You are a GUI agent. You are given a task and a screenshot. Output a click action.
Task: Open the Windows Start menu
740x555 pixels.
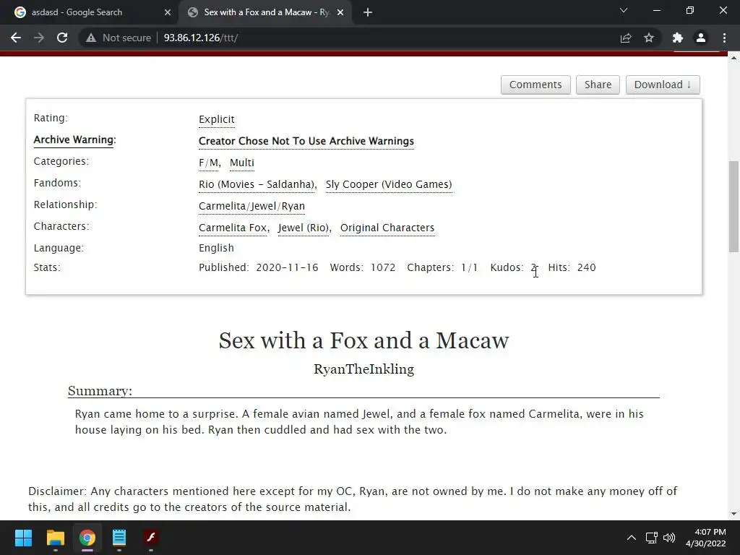point(23,538)
